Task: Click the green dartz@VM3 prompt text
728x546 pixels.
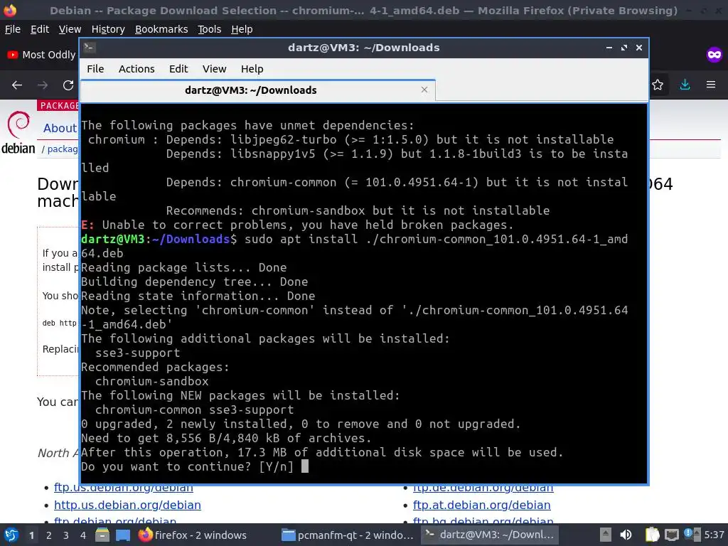Action: click(113, 239)
